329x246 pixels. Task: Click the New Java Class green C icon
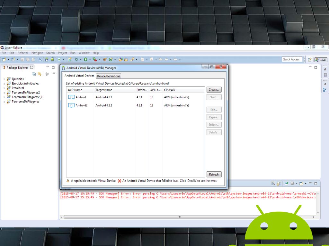coord(111,59)
